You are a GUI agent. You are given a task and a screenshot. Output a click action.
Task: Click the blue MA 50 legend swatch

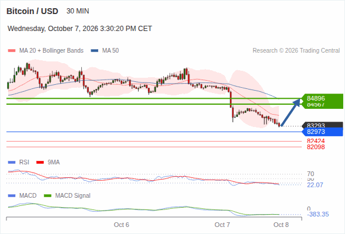click(x=95, y=51)
